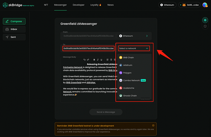Open the Inbox folder

14,29
